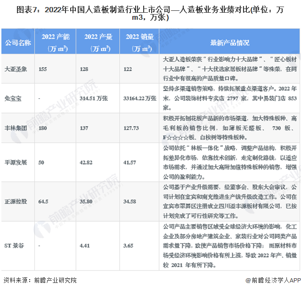This screenshot has width=301, height=290.
Task: Click the @前瞻经济学人APP credit
Action: tap(273, 281)
